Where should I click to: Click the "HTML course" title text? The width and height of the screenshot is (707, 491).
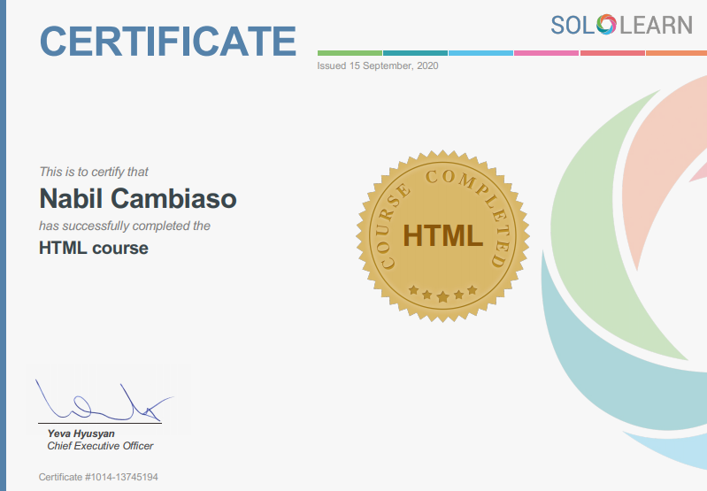tap(94, 248)
